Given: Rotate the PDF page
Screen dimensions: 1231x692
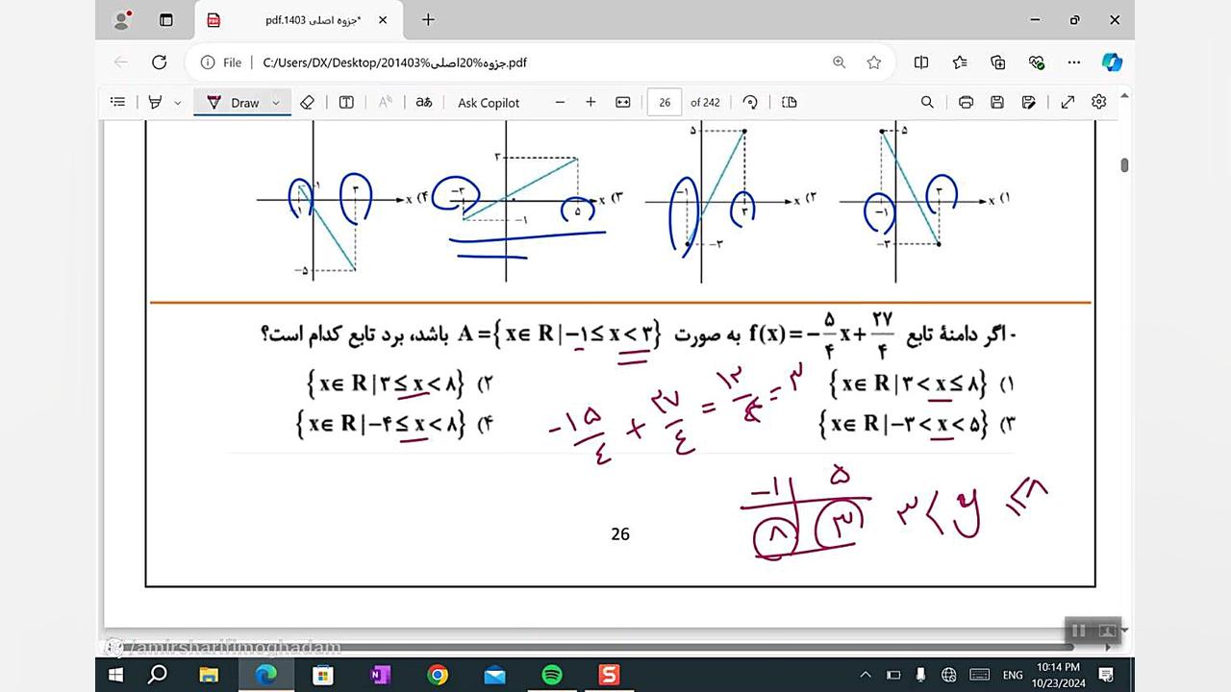Looking at the screenshot, I should point(750,102).
